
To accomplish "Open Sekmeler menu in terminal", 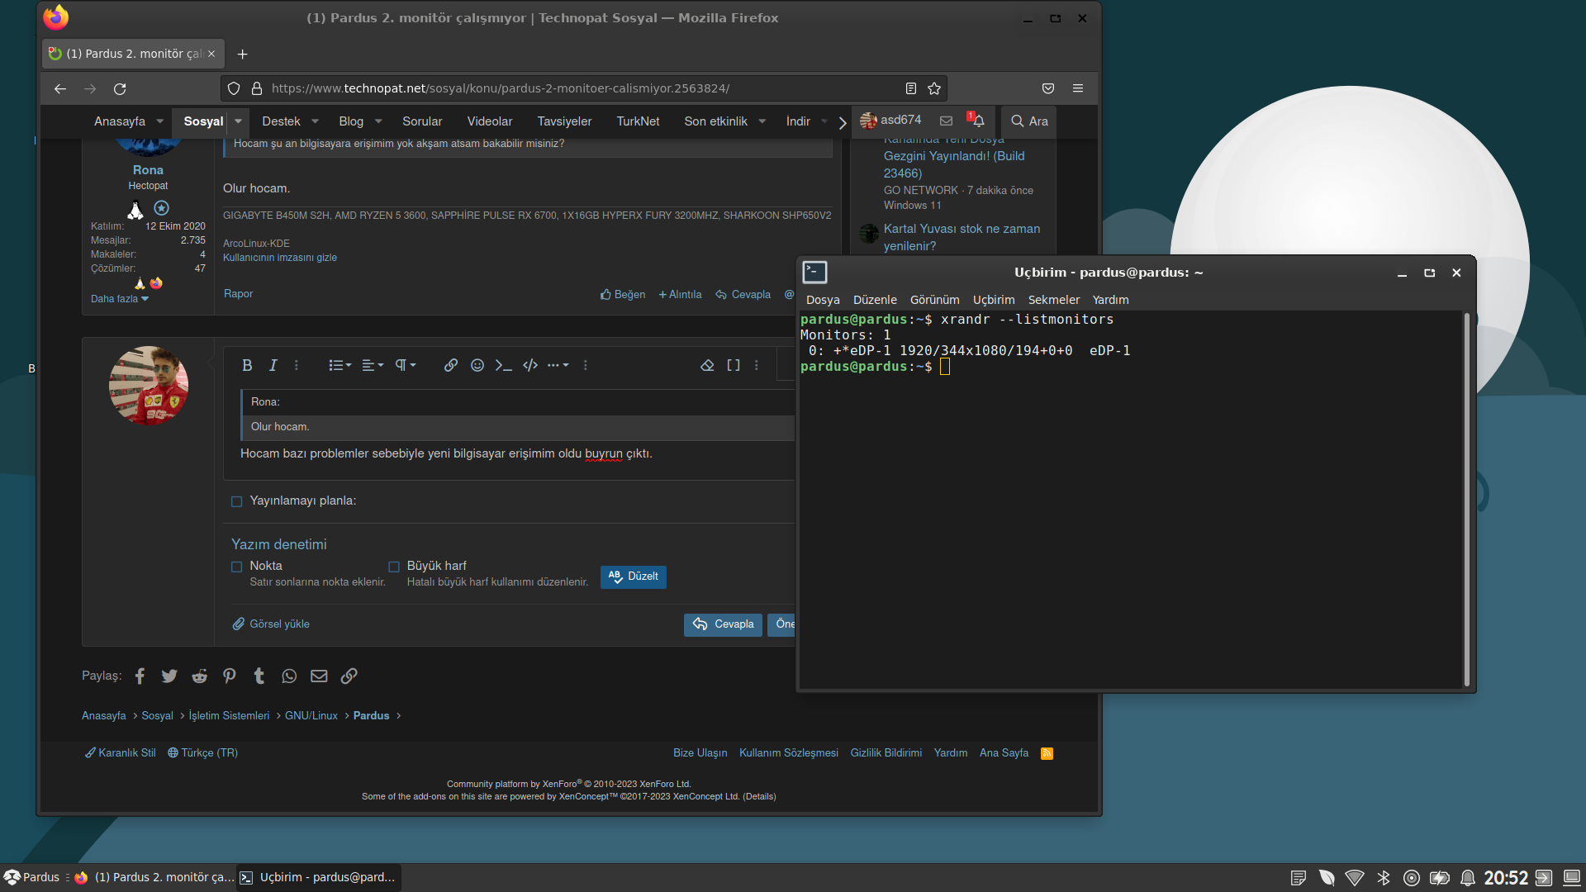I will pos(1053,300).
